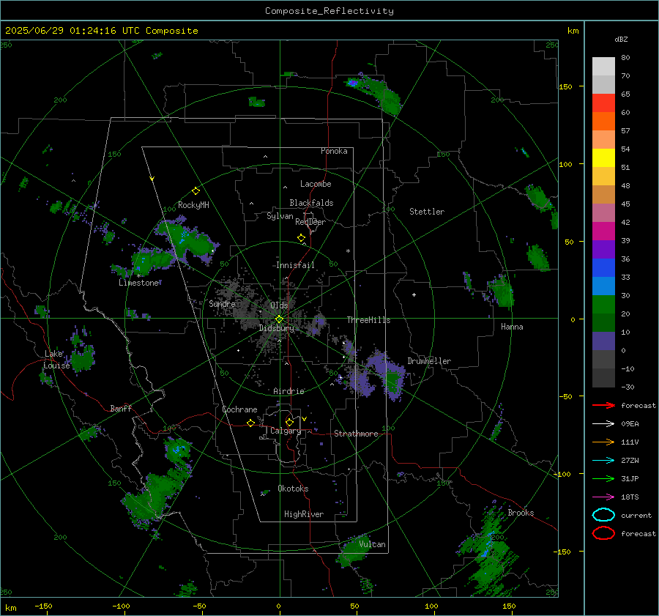Click the Cochrane town label
The width and height of the screenshot is (659, 616).
239,409
